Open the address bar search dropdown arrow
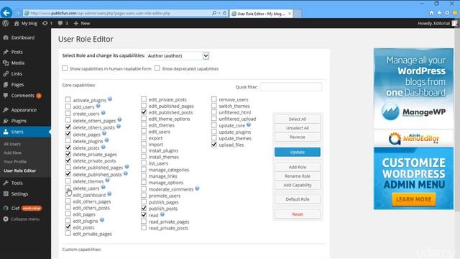This screenshot has height=259, width=460. [219, 13]
